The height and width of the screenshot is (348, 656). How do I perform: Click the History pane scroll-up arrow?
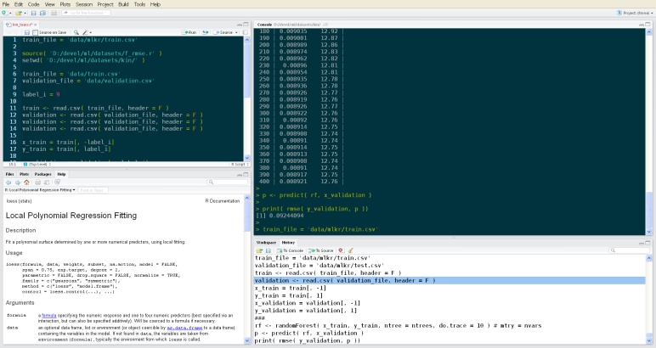pyautogui.click(x=649, y=258)
